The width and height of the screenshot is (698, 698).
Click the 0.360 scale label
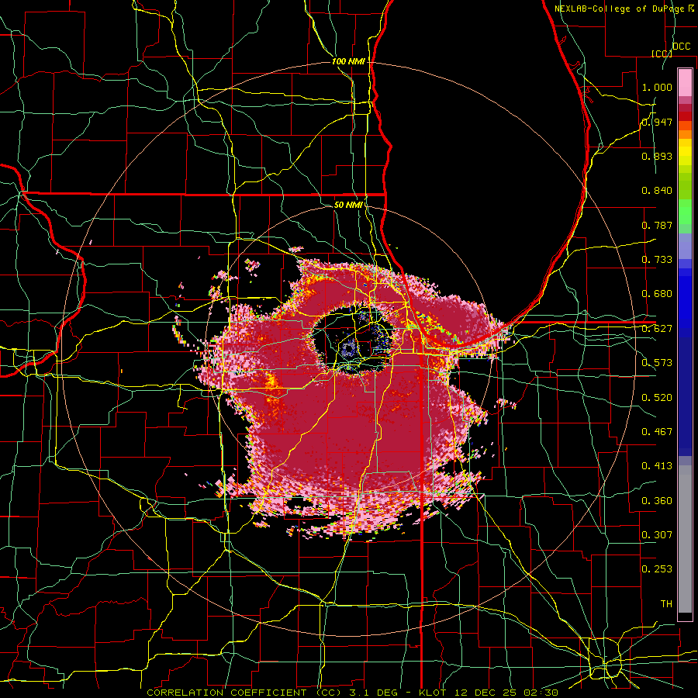point(657,501)
